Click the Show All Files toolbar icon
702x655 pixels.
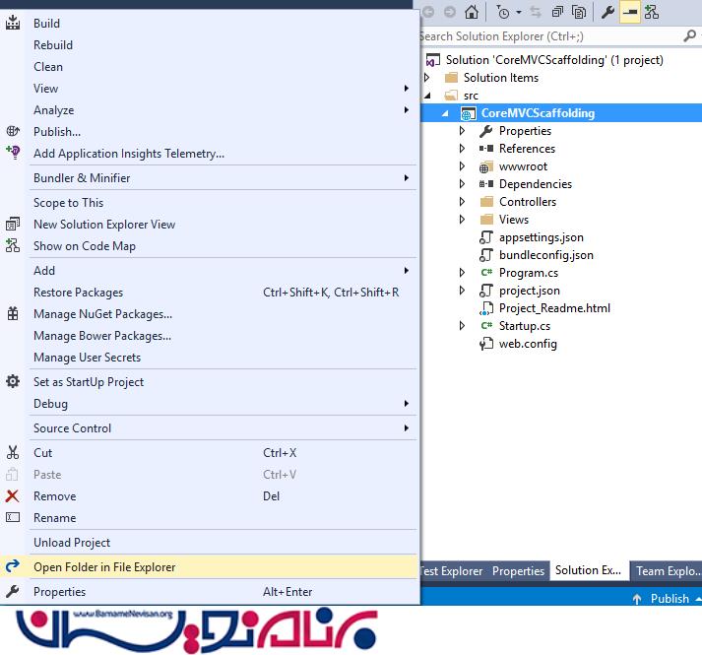tap(579, 12)
